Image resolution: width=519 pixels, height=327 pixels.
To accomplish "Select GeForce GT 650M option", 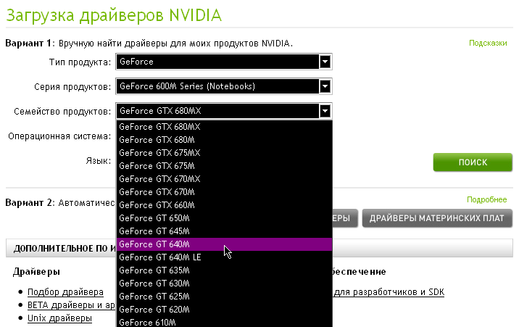I will (224, 218).
